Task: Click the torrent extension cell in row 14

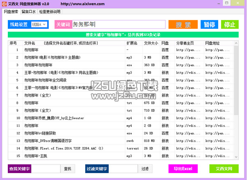Action: pos(133,148)
